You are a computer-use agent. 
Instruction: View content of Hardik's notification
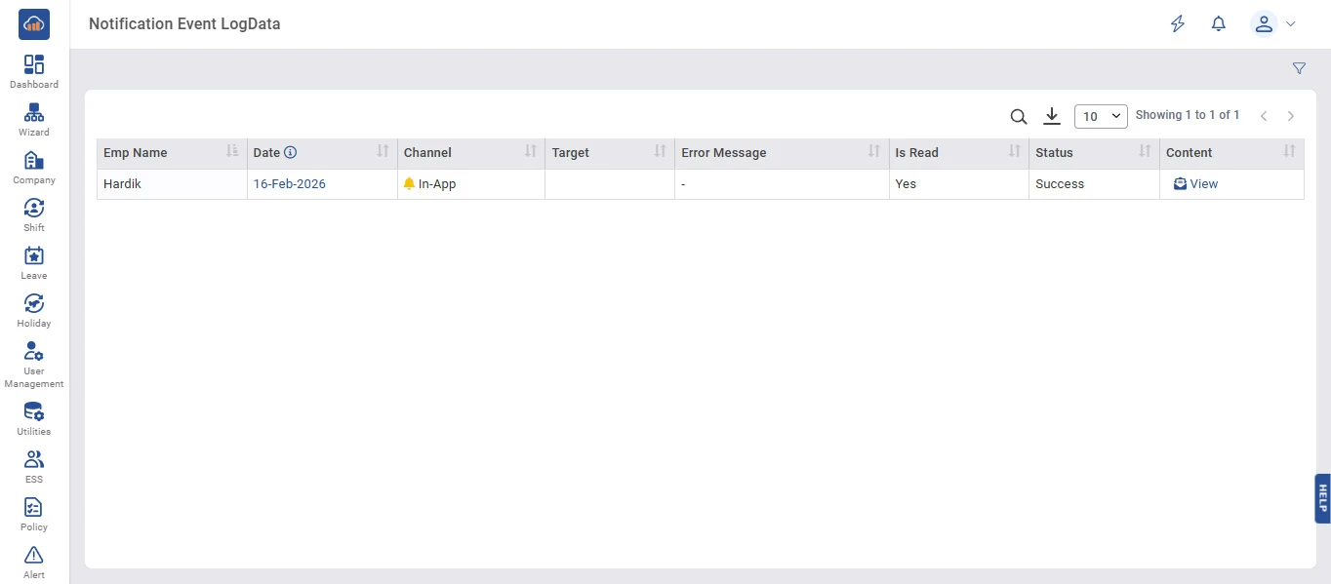click(x=1195, y=183)
